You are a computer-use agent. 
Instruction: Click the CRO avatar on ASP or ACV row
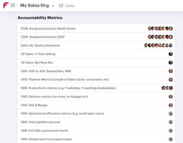(x=170, y=71)
